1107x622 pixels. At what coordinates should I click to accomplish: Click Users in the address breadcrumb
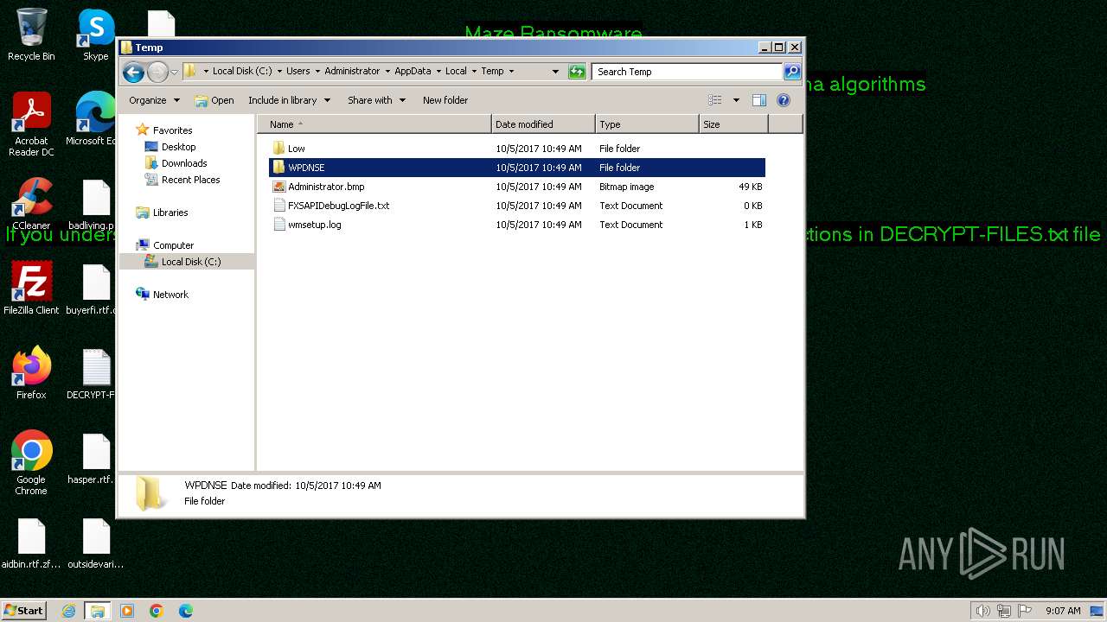[298, 72]
